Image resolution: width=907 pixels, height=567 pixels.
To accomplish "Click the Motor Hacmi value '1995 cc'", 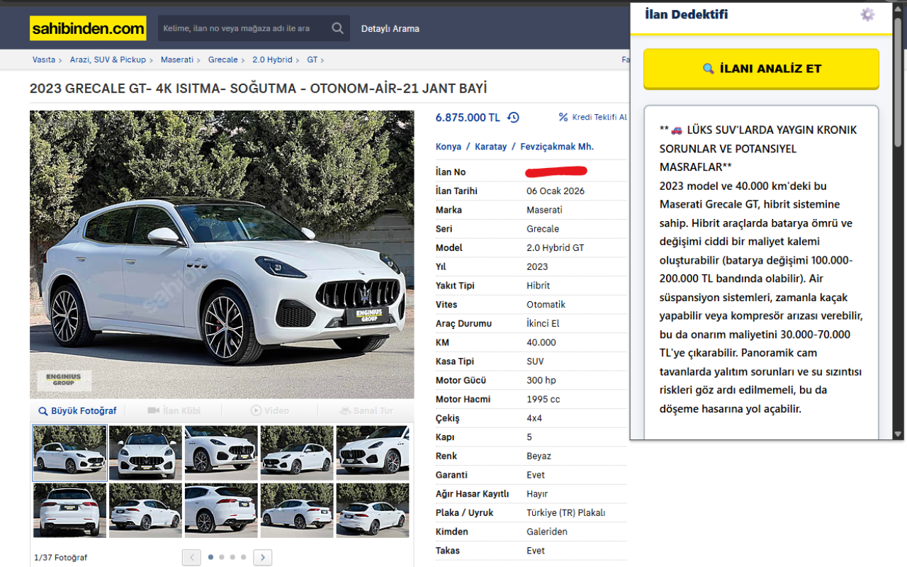I will pos(543,399).
